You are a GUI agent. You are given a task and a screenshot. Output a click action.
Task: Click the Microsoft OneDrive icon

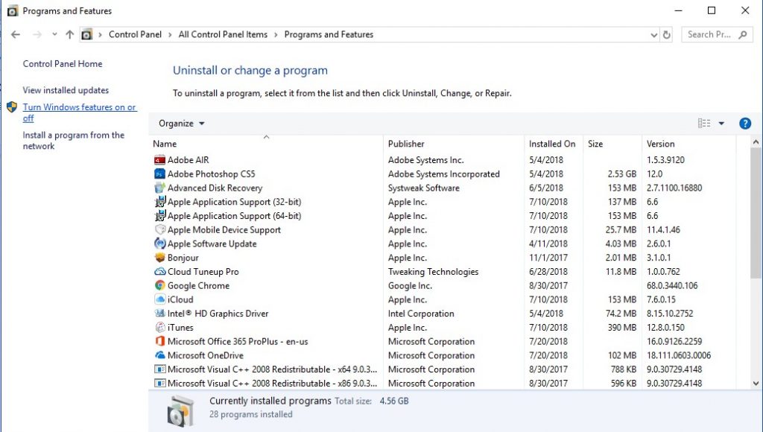[x=159, y=355]
